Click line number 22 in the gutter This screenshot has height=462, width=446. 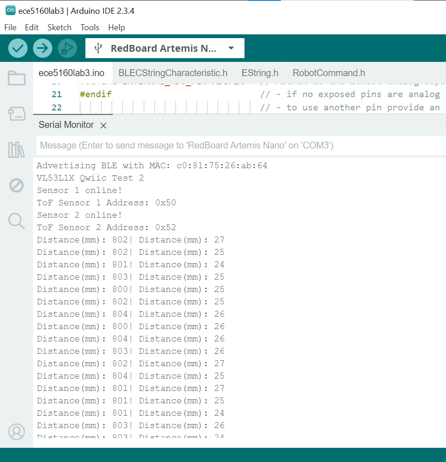click(x=56, y=108)
